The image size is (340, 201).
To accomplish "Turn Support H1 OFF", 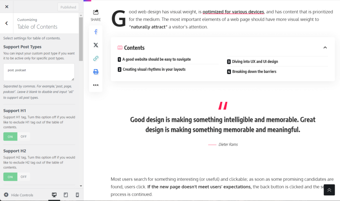I will [24, 137].
